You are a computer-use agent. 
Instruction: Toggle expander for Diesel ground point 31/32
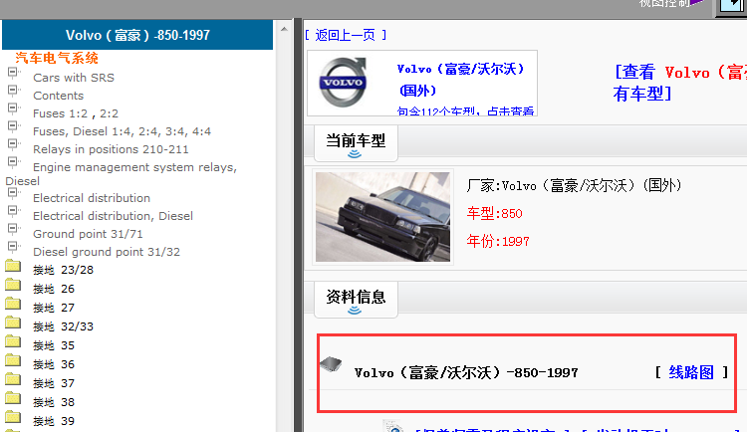coord(12,247)
